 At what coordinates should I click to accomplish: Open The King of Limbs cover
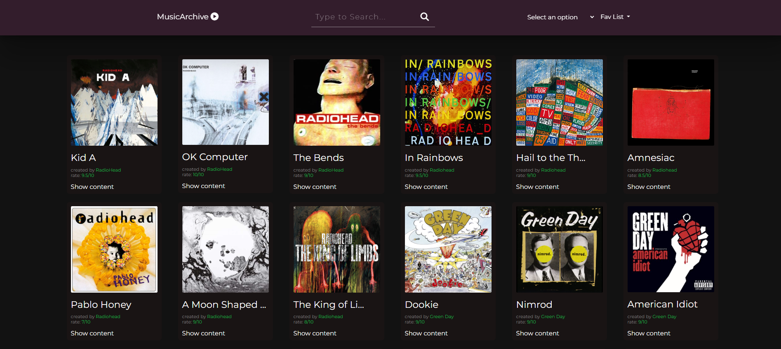337,249
